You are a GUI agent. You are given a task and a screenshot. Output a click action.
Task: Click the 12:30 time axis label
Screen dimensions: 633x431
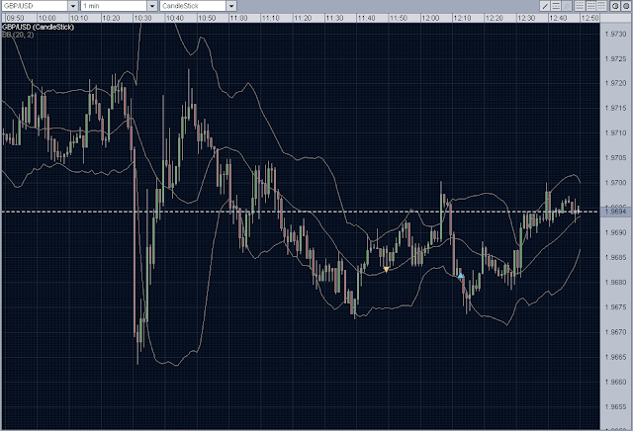(526, 18)
